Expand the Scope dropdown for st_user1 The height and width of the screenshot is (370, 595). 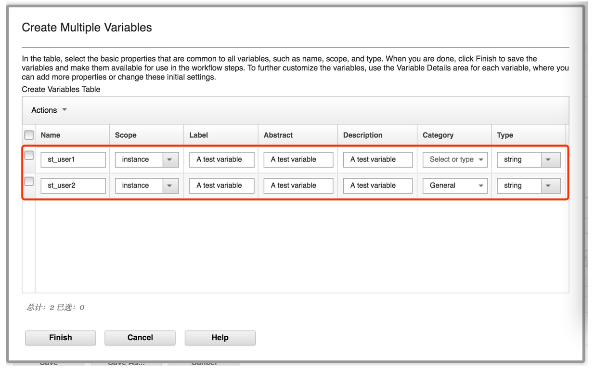pos(169,159)
